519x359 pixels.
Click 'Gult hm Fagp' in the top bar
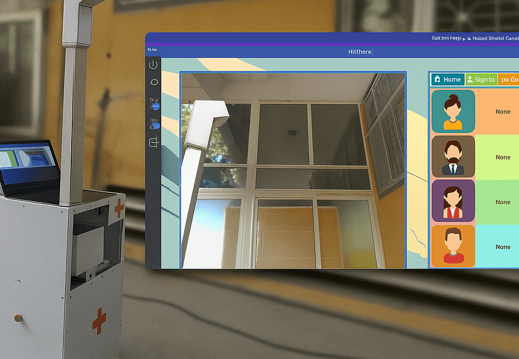[x=446, y=38]
